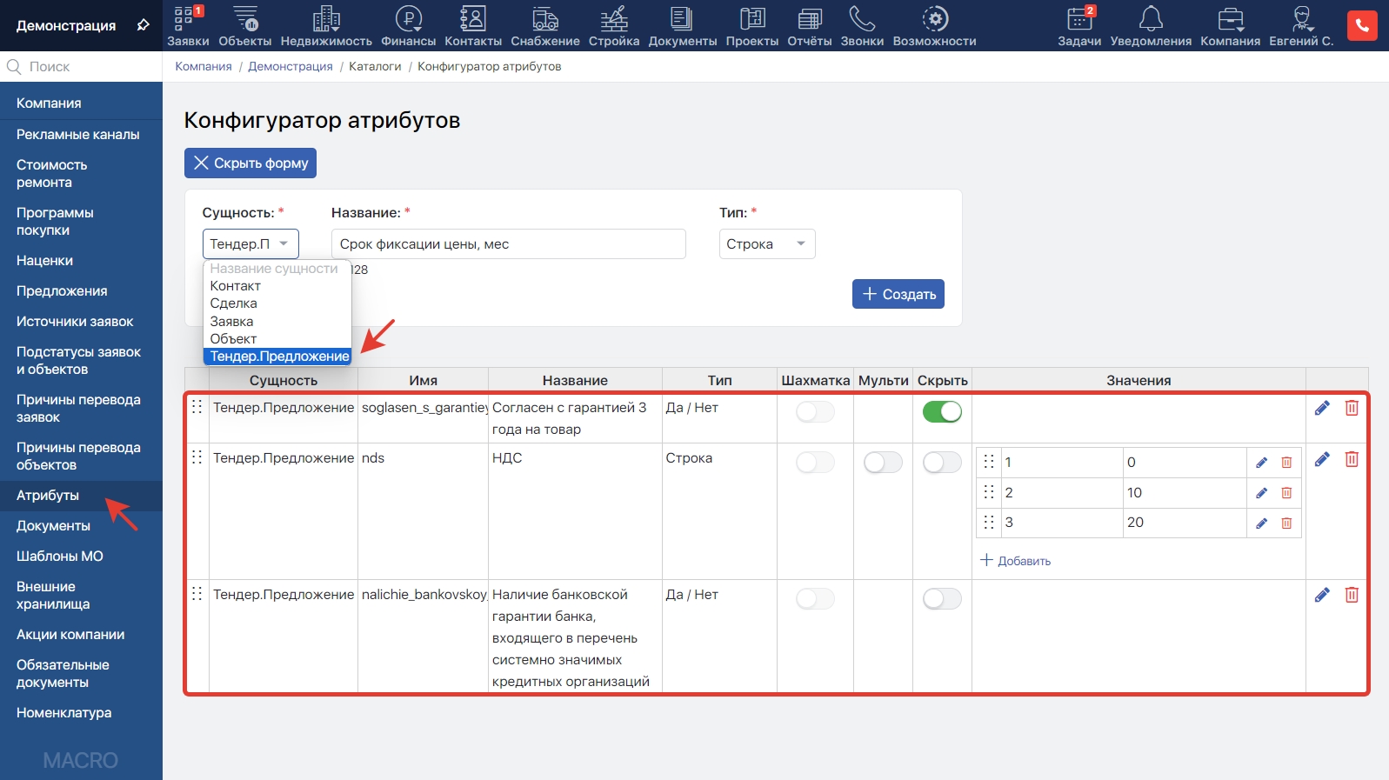Delete the nalichie_bankovskoy attribute row via trash icon
The height and width of the screenshot is (780, 1389).
(x=1352, y=595)
